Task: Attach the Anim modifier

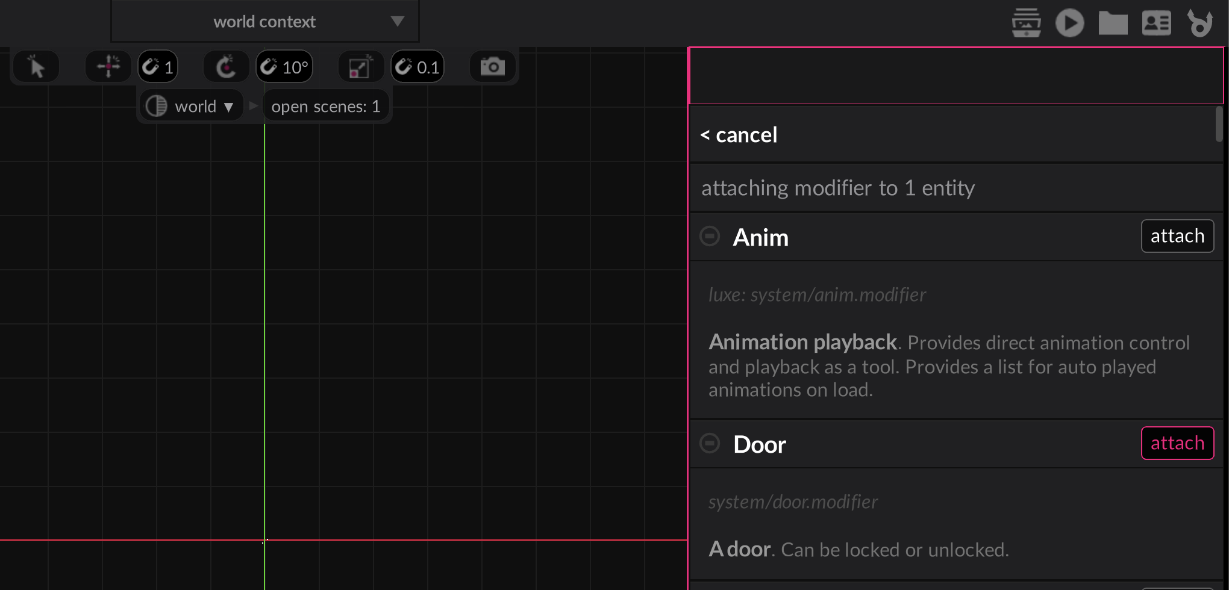Action: (1177, 236)
